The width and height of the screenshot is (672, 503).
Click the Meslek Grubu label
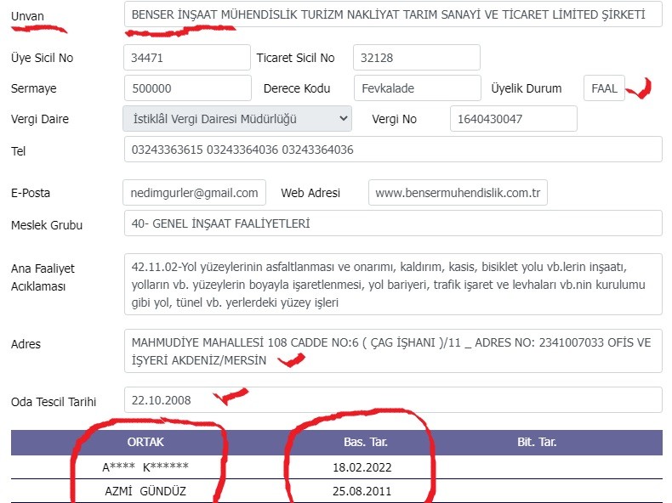(47, 225)
